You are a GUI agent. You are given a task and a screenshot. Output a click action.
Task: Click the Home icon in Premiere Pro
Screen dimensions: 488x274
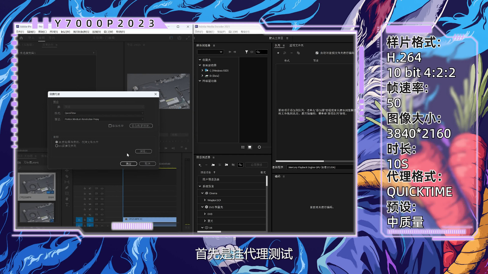click(21, 38)
